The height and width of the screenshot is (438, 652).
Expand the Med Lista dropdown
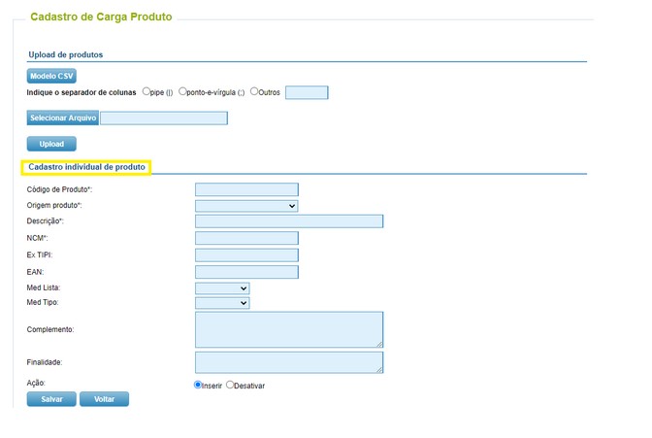tap(222, 288)
